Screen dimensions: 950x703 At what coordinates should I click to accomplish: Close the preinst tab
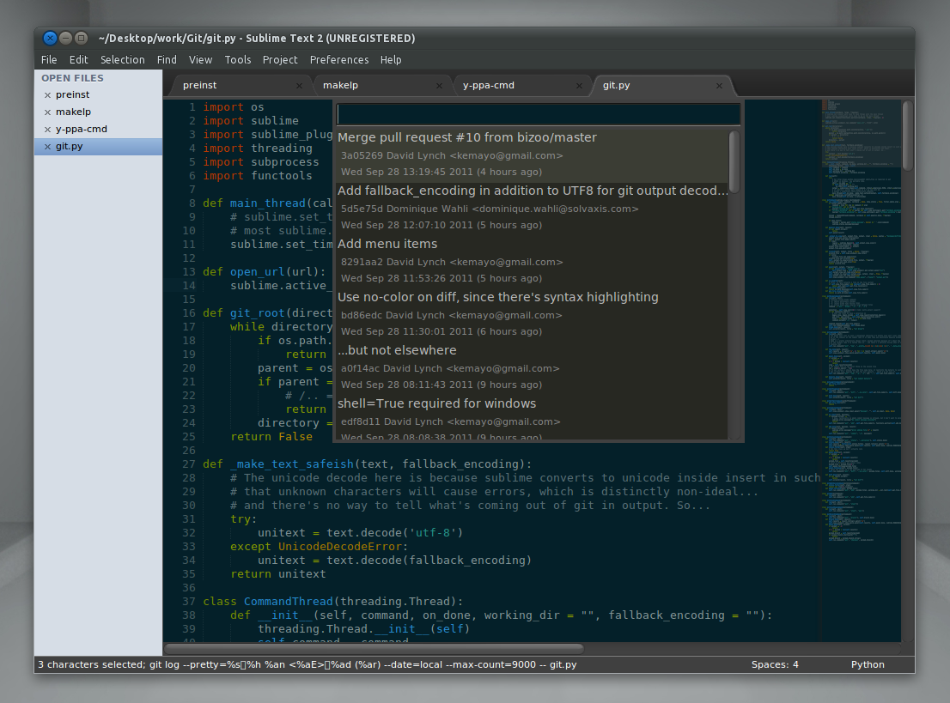299,86
